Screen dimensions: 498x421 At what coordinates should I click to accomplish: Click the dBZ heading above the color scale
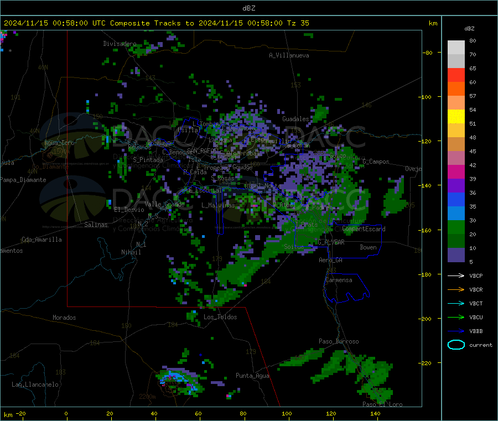[x=469, y=29]
